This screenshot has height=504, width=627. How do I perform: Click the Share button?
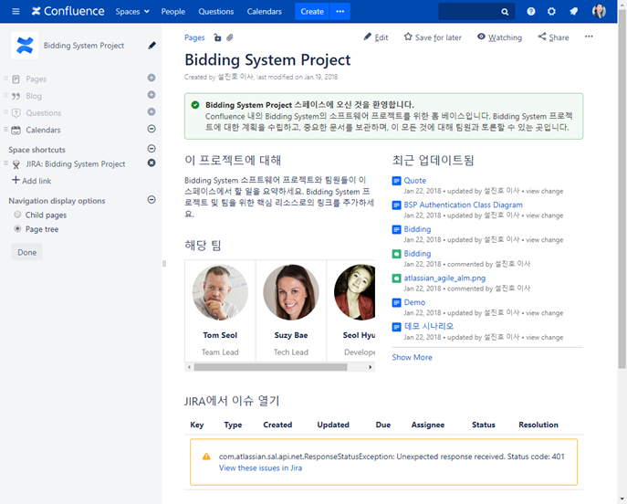click(x=553, y=37)
